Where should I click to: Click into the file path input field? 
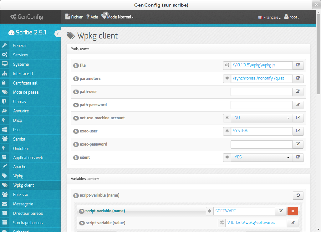(x=262, y=65)
